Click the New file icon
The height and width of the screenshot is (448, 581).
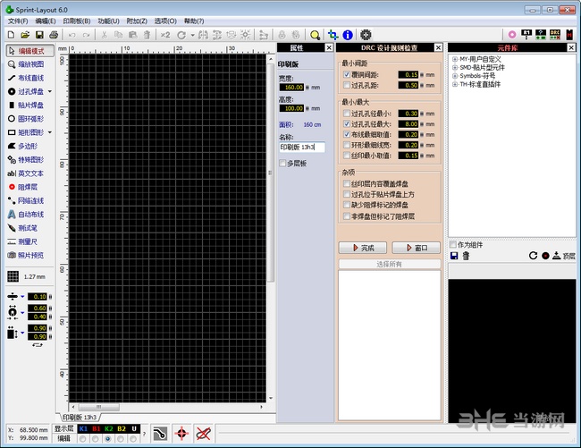[x=11, y=35]
